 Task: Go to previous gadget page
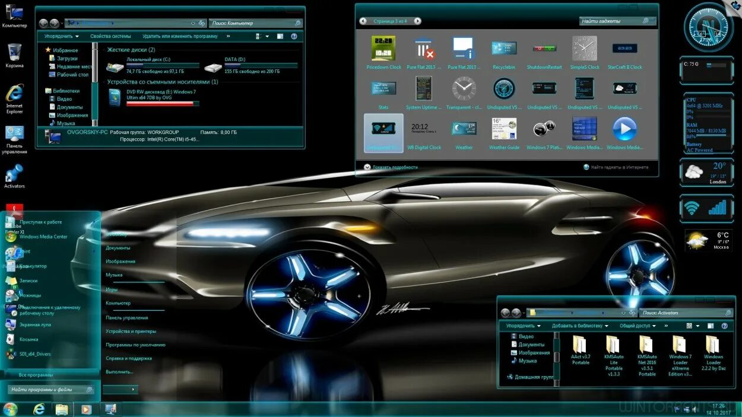pyautogui.click(x=363, y=21)
